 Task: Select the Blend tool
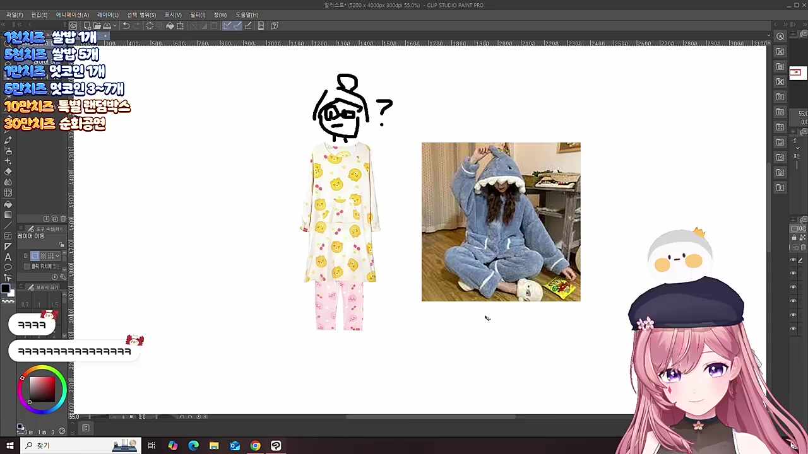(x=8, y=182)
